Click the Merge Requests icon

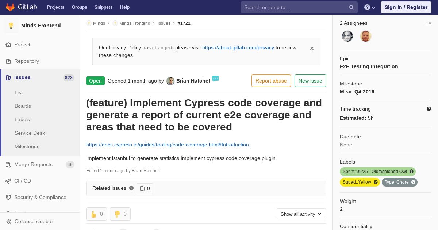(x=8, y=164)
